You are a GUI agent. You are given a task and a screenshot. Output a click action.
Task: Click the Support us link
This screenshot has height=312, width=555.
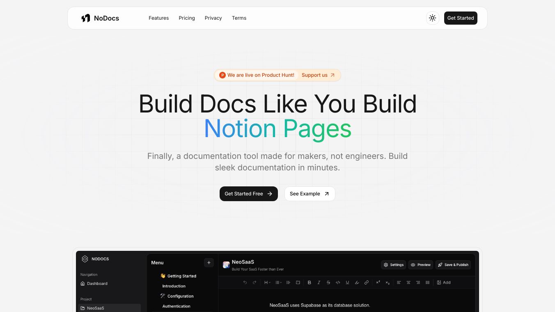tap(318, 75)
